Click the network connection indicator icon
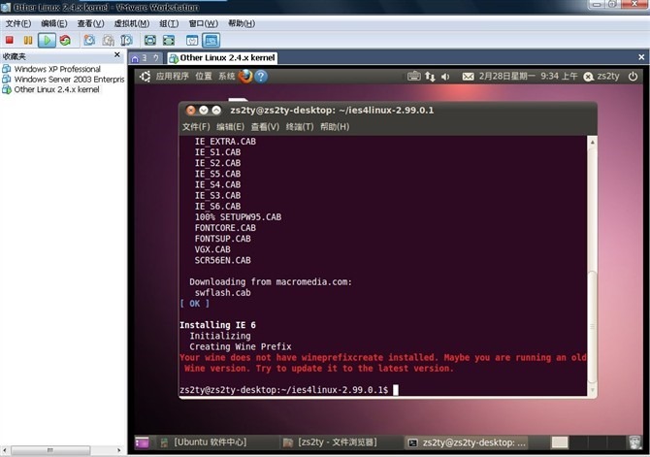The height and width of the screenshot is (457, 650). click(x=430, y=77)
